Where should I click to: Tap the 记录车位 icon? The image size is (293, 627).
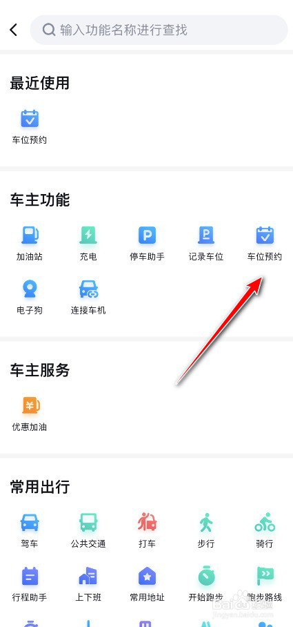[205, 243]
